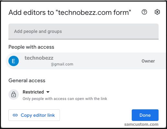Click the underline of the people input box
The height and width of the screenshot is (129, 167).
pos(83,39)
